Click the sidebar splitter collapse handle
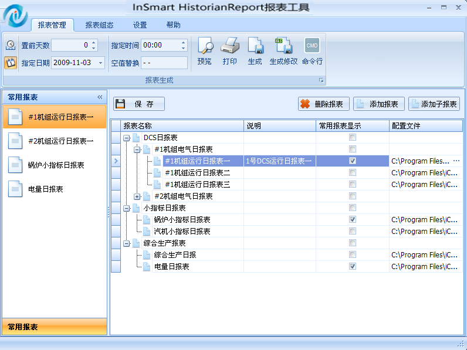This screenshot has width=467, height=350. [109, 212]
